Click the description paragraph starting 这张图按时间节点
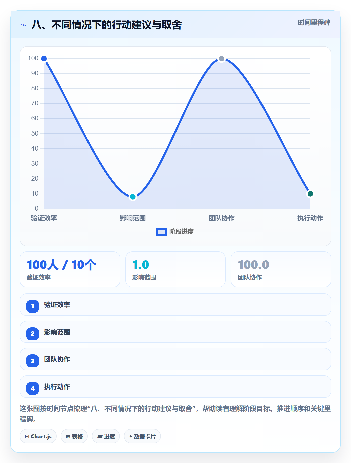 [175, 414]
